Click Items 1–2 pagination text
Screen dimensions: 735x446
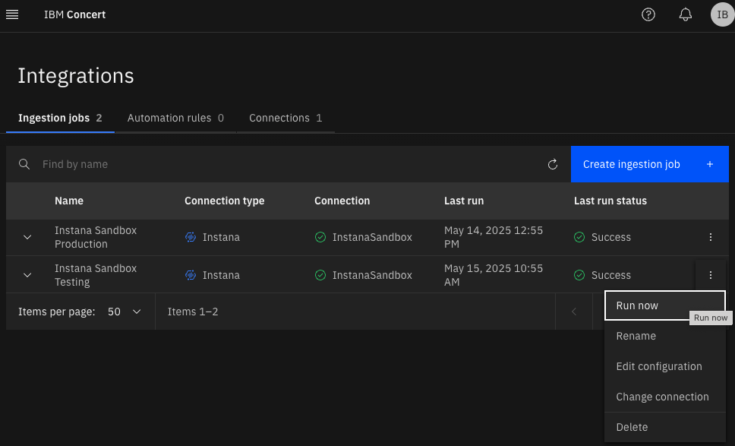193,312
